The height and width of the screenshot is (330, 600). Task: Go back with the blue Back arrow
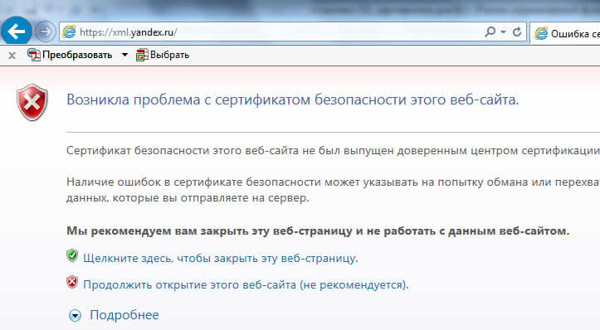pos(17,31)
